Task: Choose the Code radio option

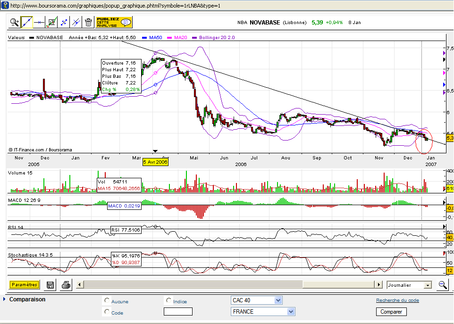Action: click(107, 312)
